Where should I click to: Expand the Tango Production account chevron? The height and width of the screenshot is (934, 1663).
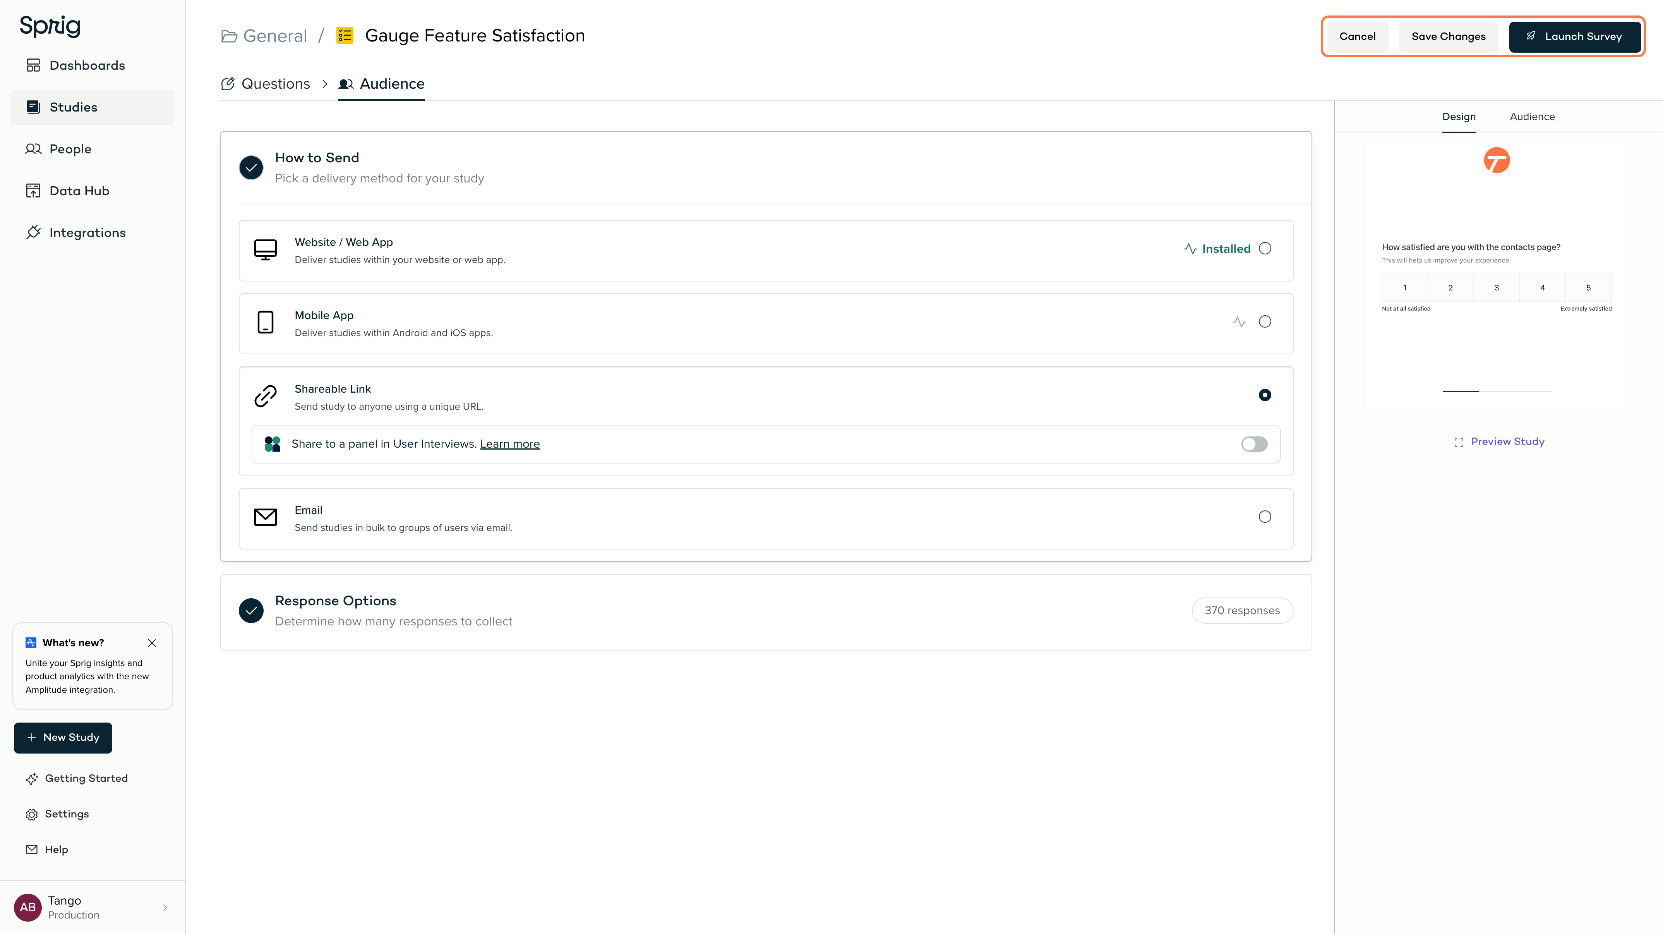[165, 908]
